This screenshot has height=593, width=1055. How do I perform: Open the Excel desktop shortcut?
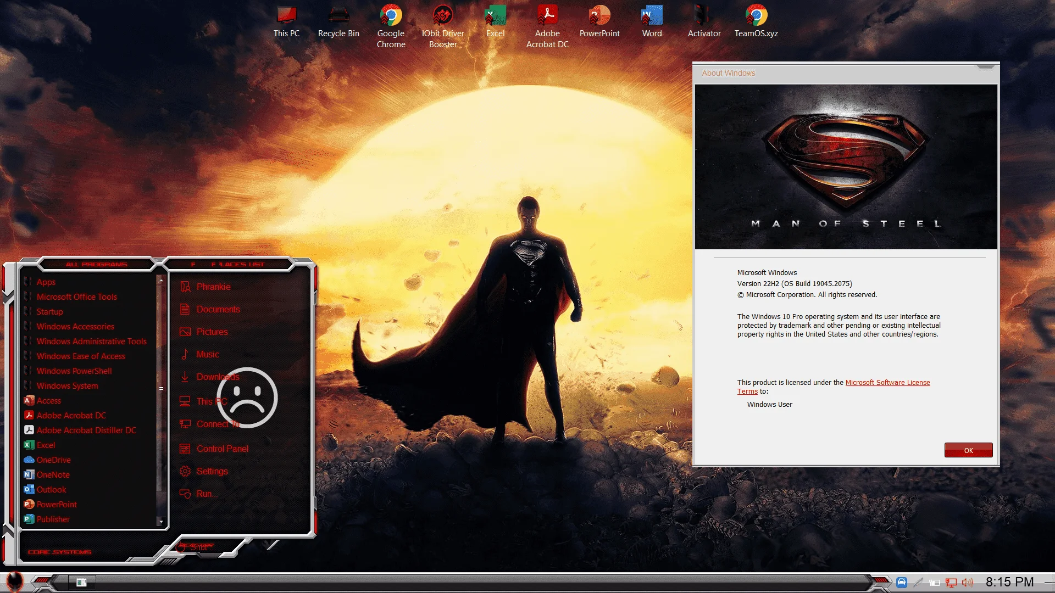[x=495, y=22]
